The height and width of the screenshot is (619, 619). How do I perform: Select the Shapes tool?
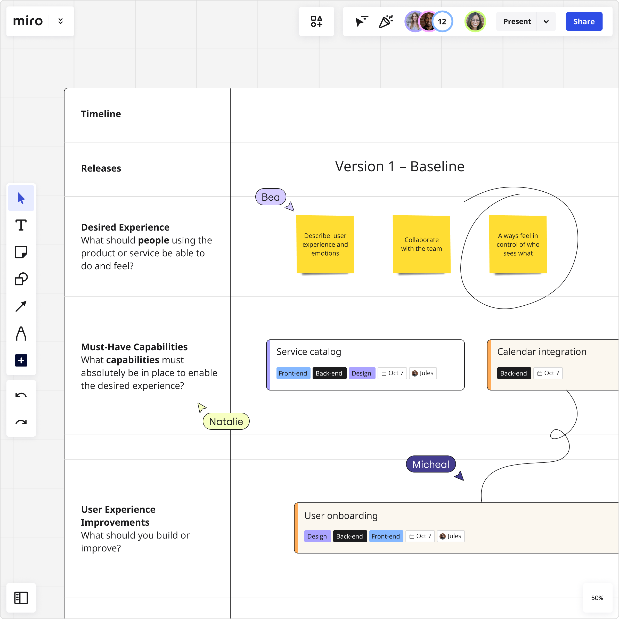click(21, 279)
